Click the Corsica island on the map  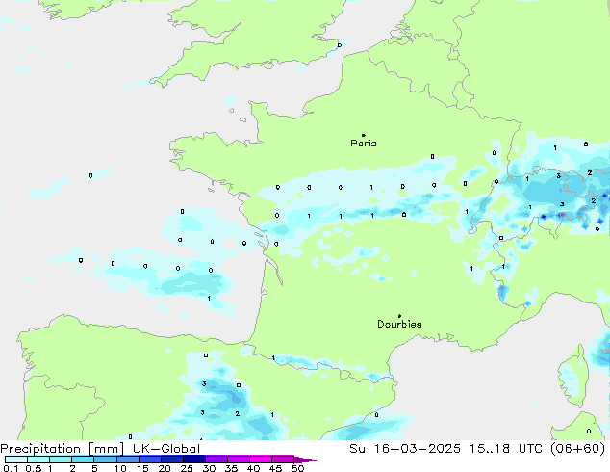point(573,376)
